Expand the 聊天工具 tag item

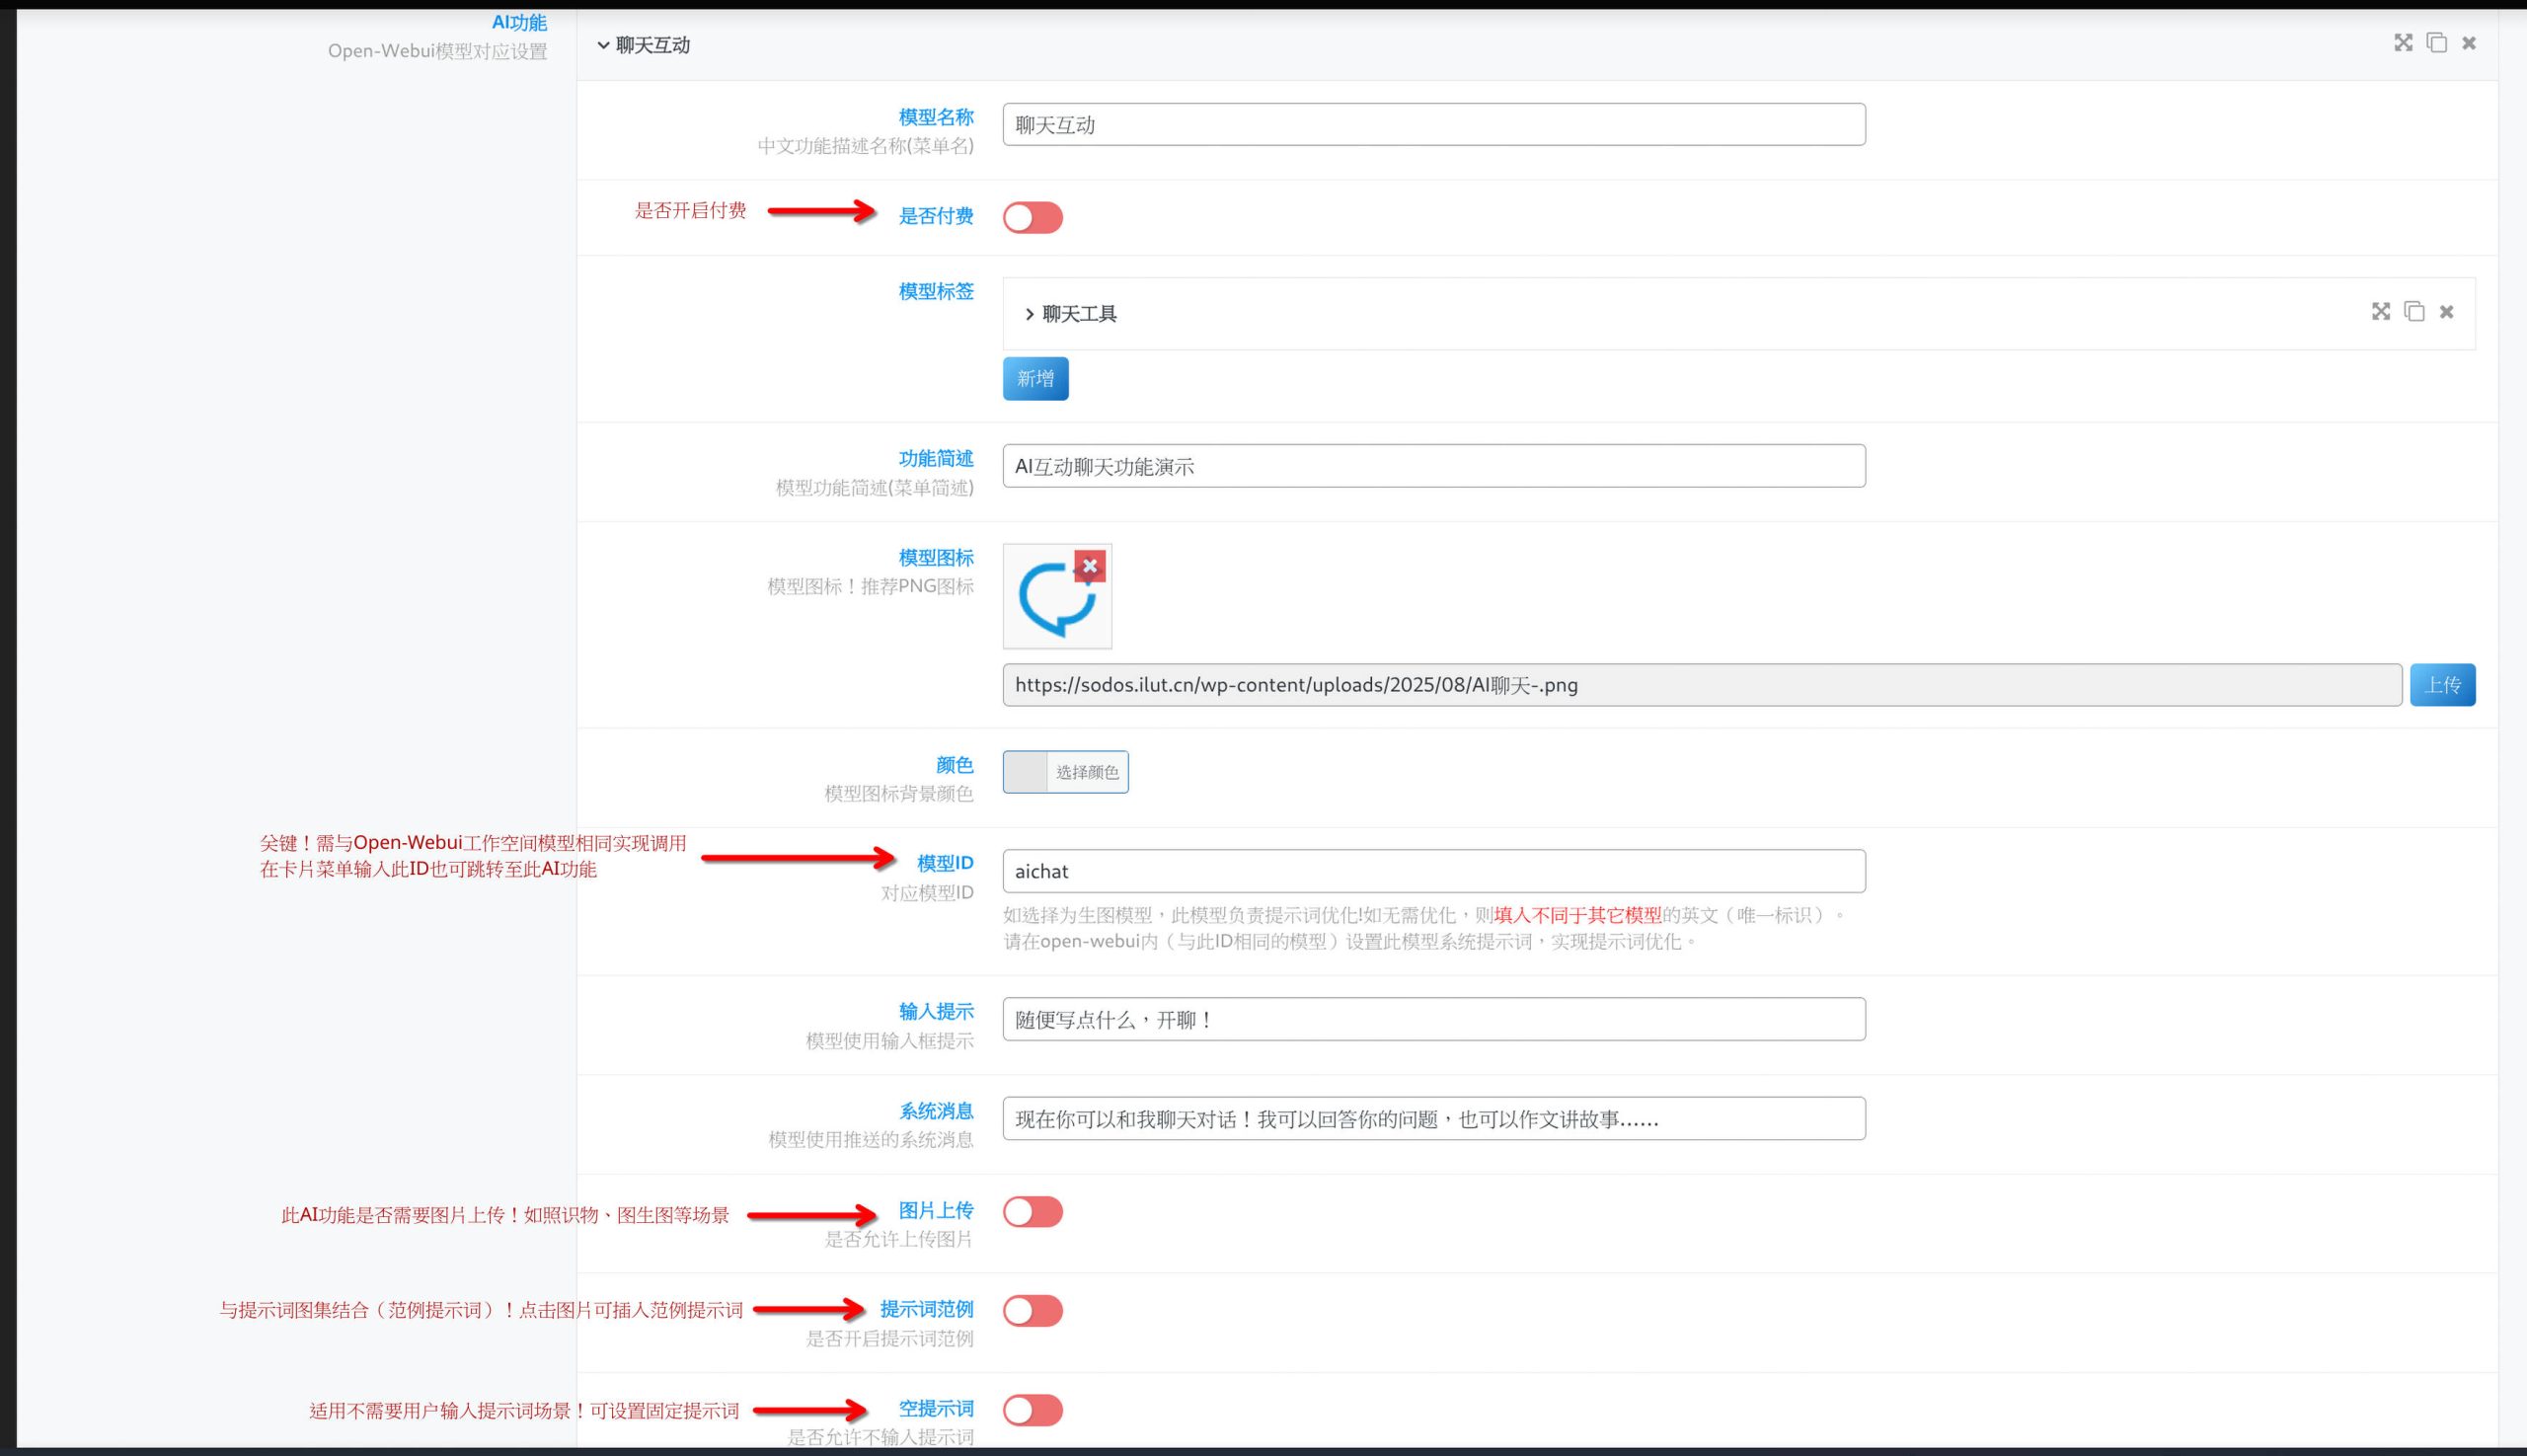(x=1029, y=314)
